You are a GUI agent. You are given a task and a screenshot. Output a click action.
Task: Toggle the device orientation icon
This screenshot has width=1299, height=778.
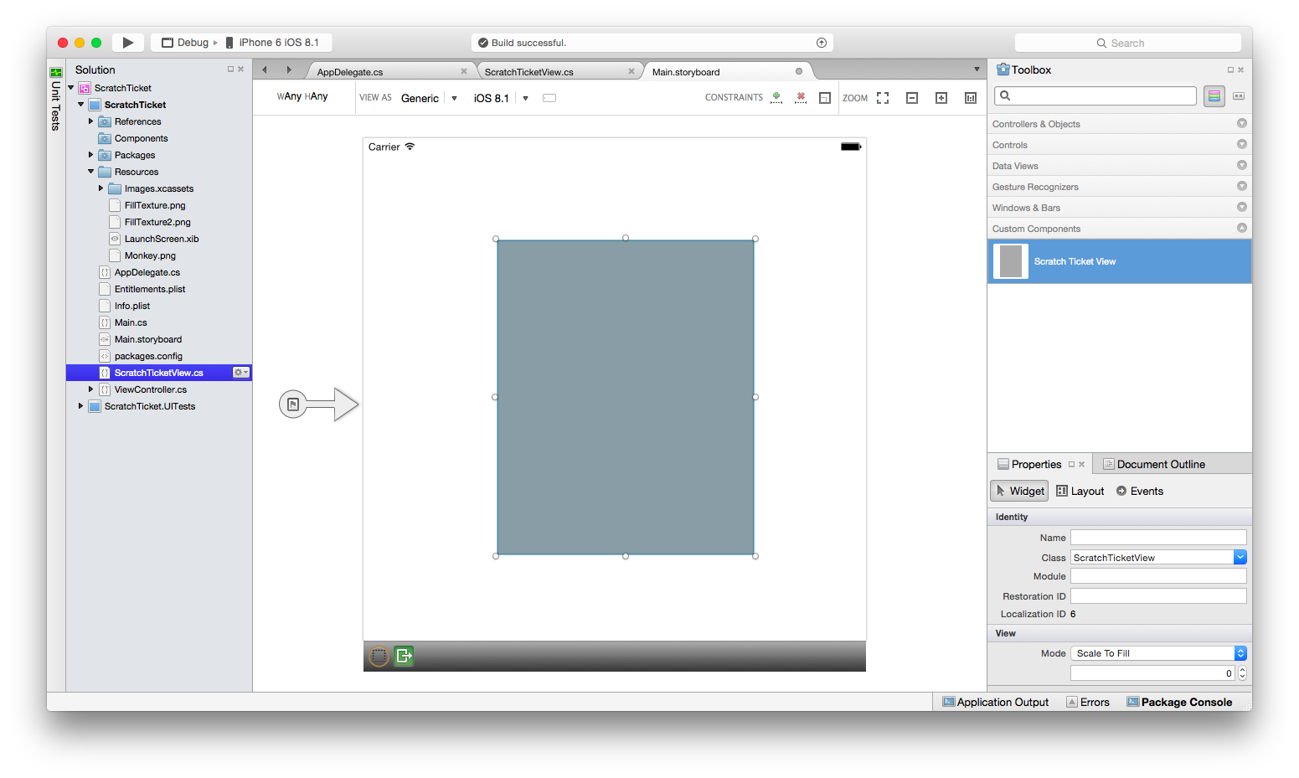(549, 98)
